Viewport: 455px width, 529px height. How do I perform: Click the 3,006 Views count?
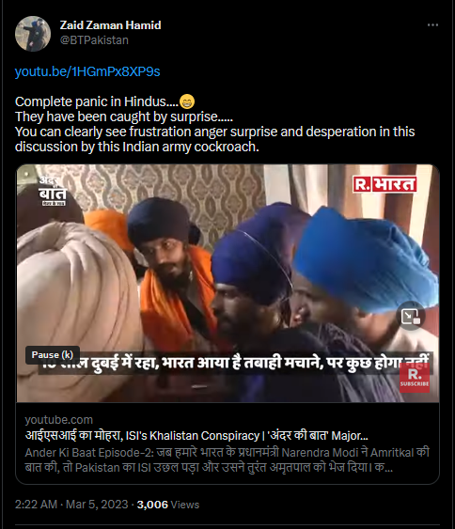pyautogui.click(x=168, y=505)
